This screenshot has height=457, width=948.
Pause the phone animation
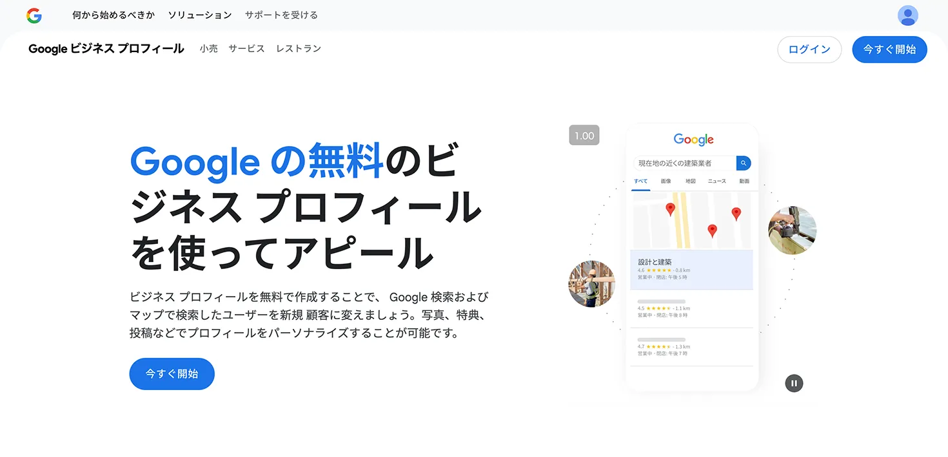point(794,383)
